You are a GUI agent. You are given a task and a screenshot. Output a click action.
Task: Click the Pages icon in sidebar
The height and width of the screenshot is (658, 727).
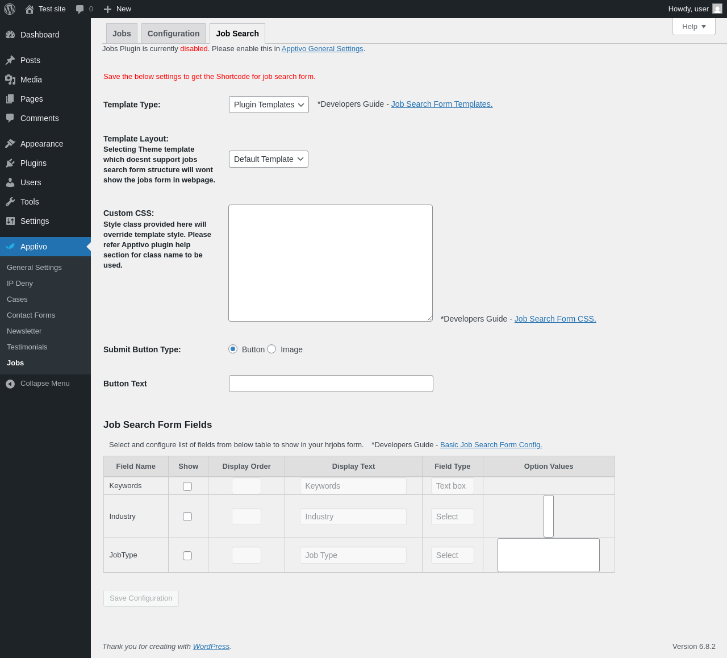click(x=10, y=99)
